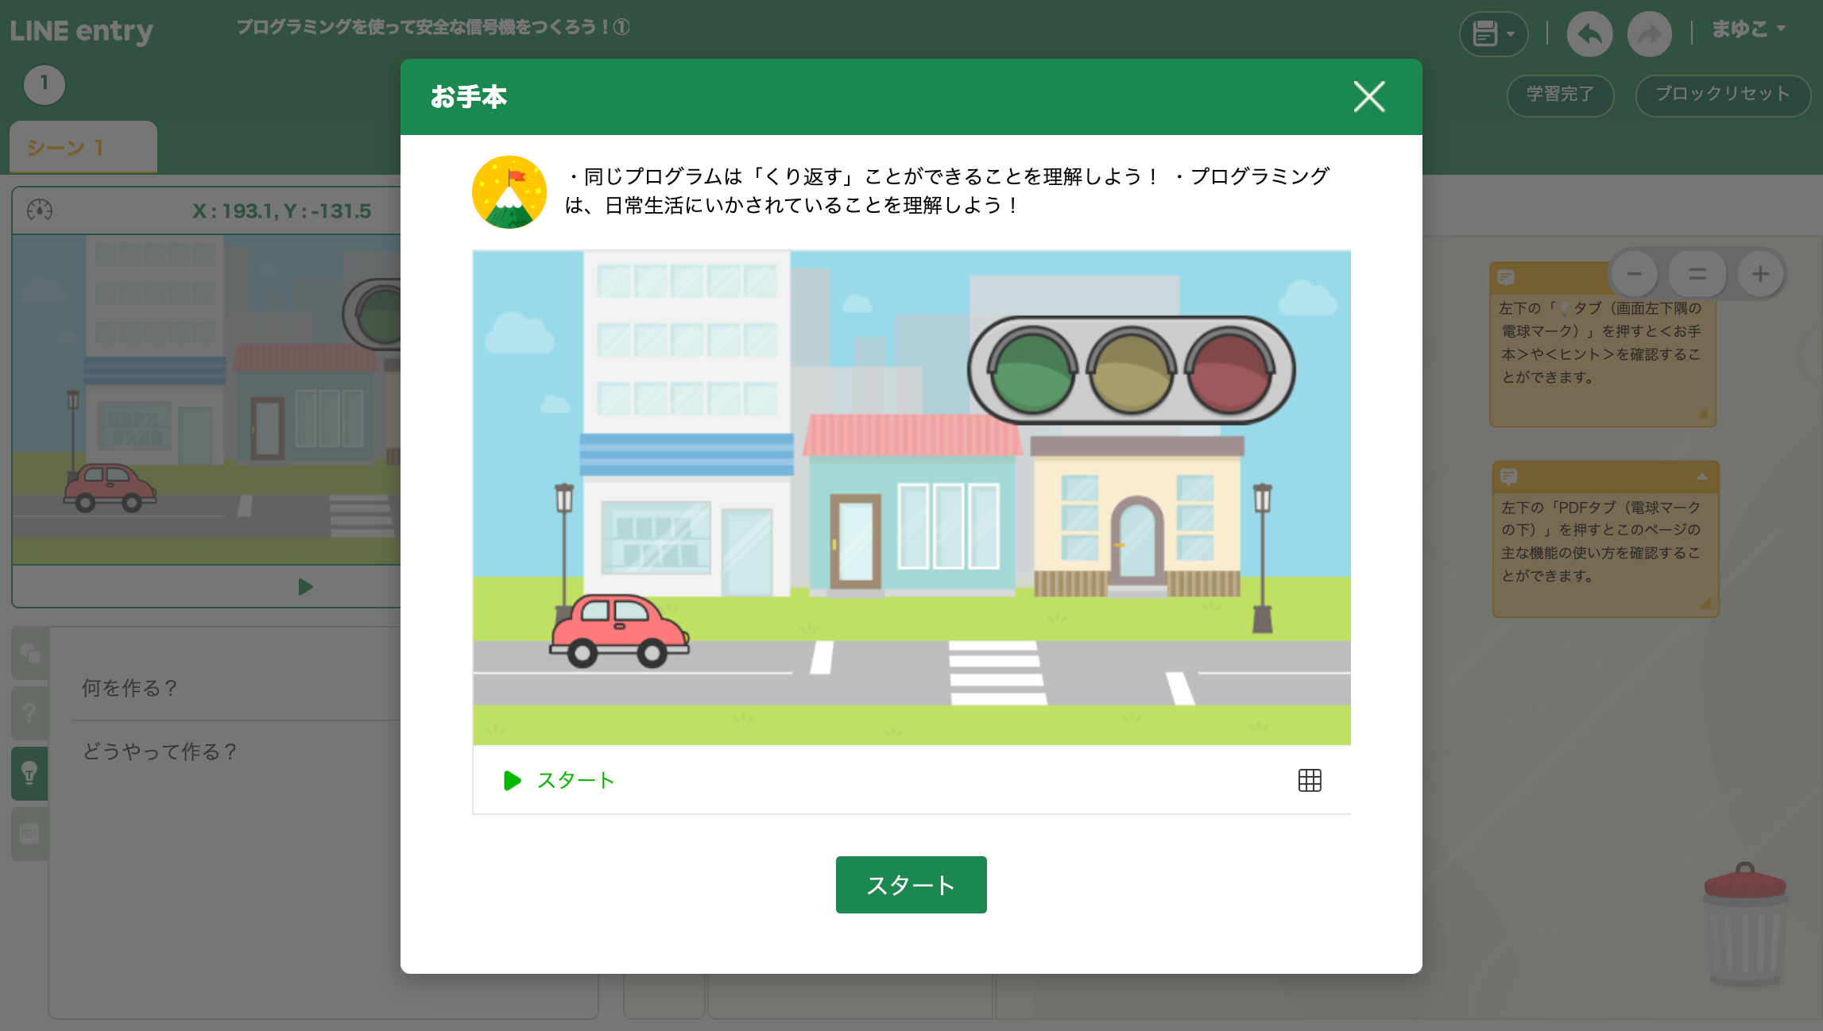
Task: Click the ブロックリセット button
Action: [1723, 95]
